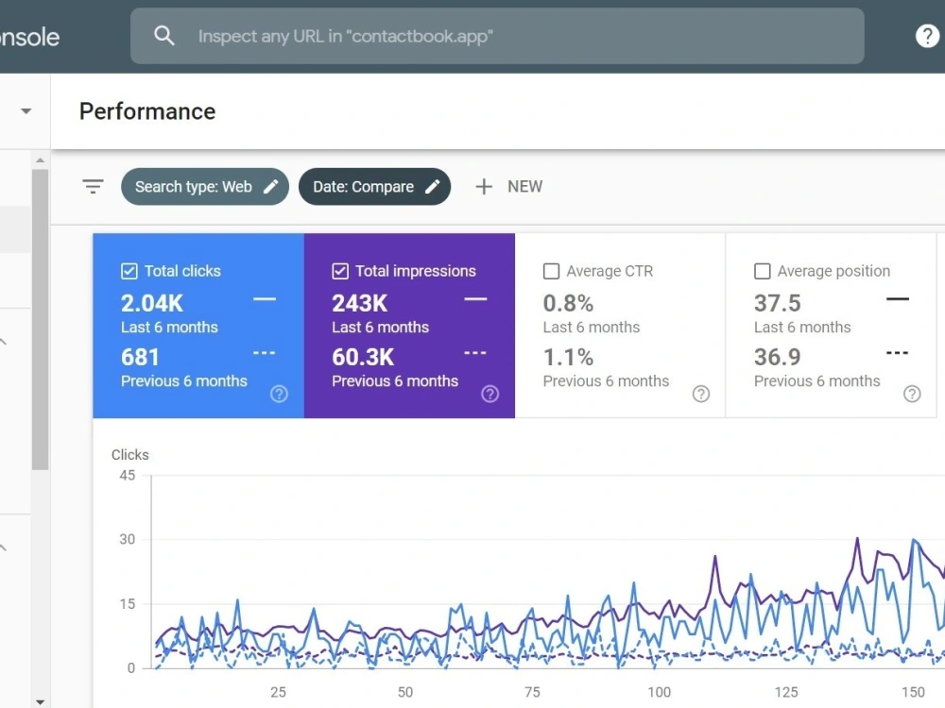945x708 pixels.
Task: Add NEW filter
Action: point(509,187)
